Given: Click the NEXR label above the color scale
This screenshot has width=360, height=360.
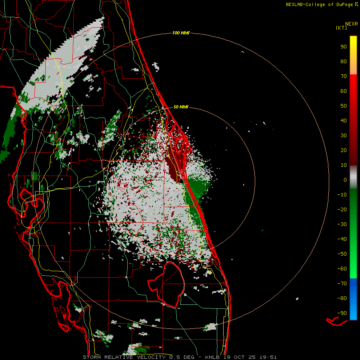Looking at the screenshot, I should [351, 24].
